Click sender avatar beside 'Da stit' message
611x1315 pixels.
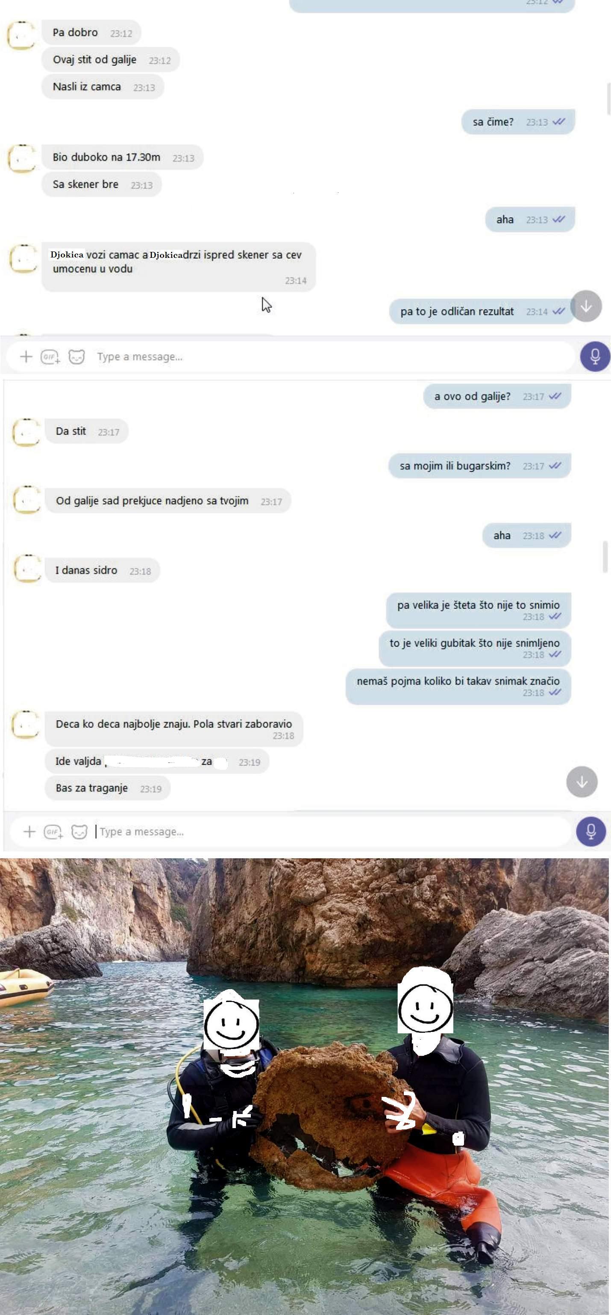click(26, 433)
